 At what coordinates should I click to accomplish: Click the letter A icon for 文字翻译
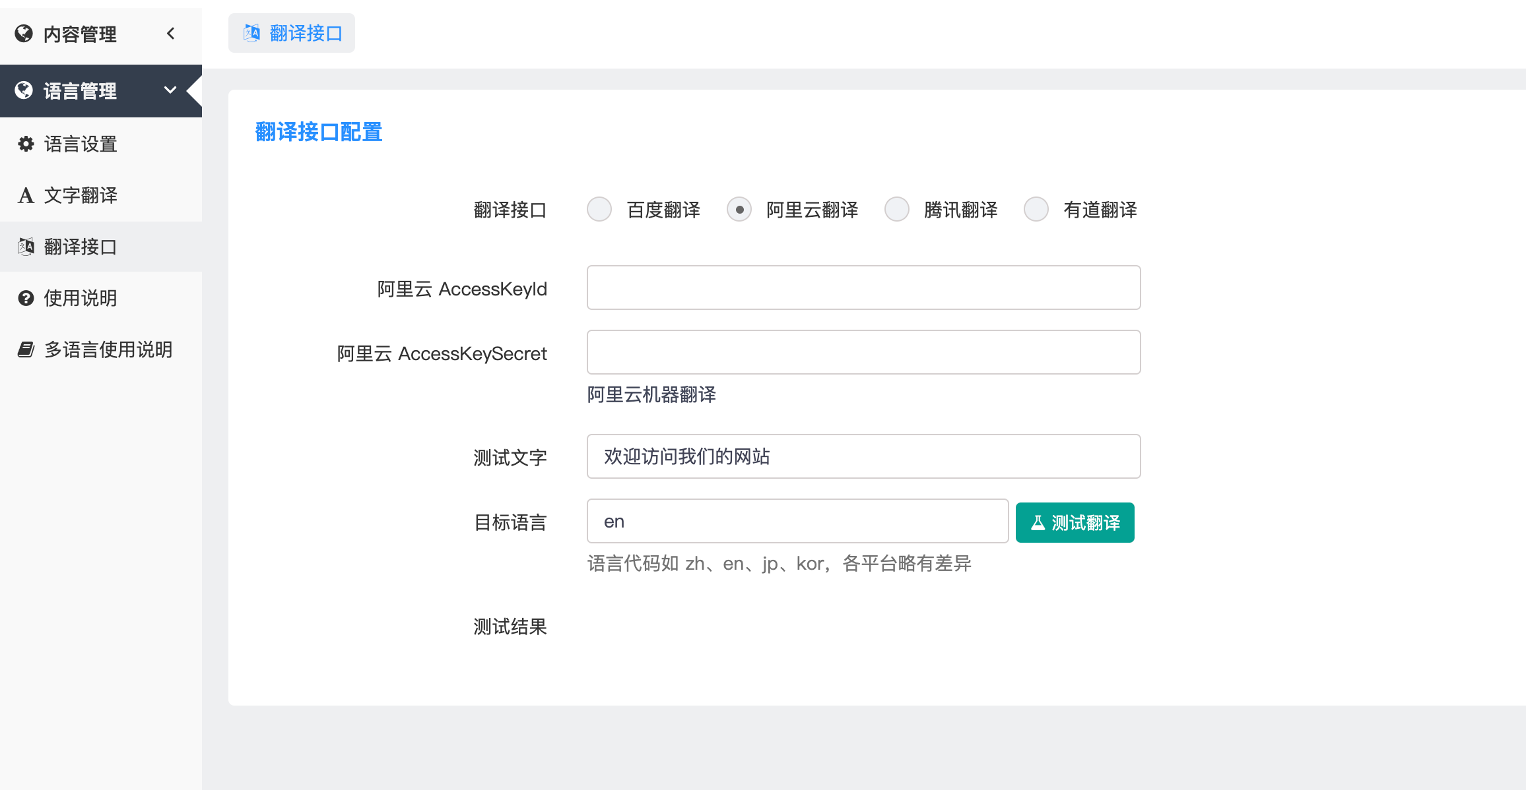pos(26,195)
